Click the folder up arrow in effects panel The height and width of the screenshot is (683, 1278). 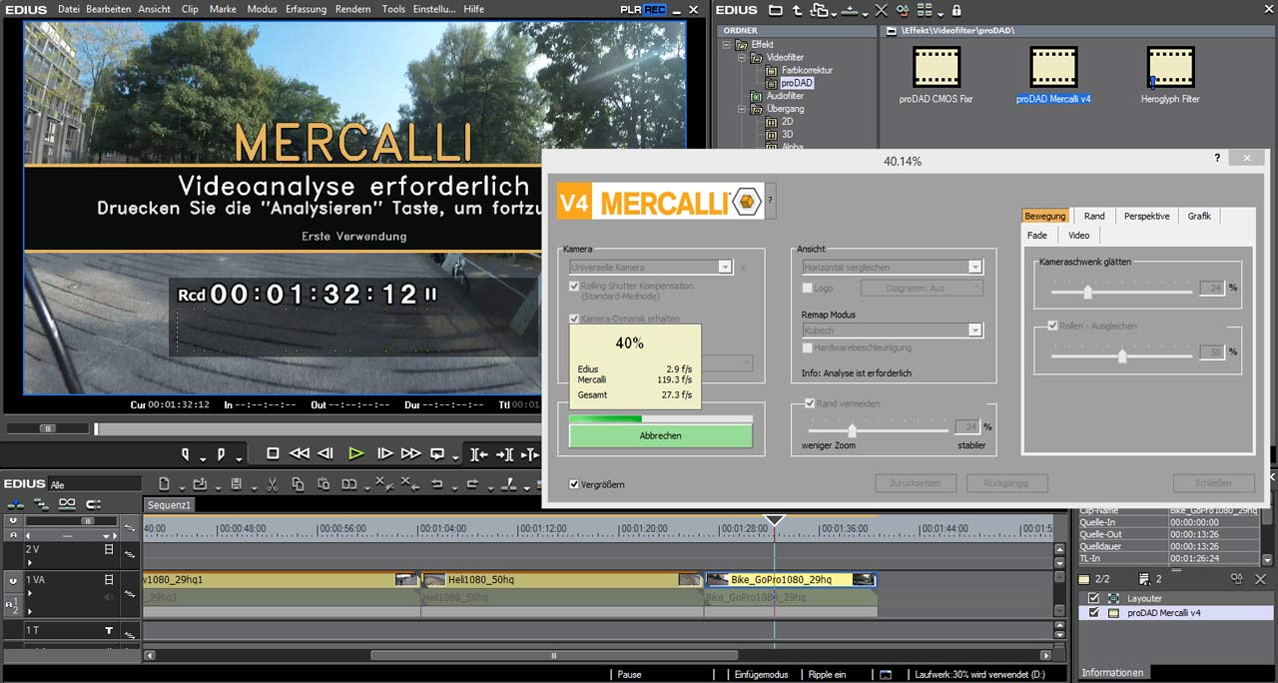pyautogui.click(x=797, y=10)
